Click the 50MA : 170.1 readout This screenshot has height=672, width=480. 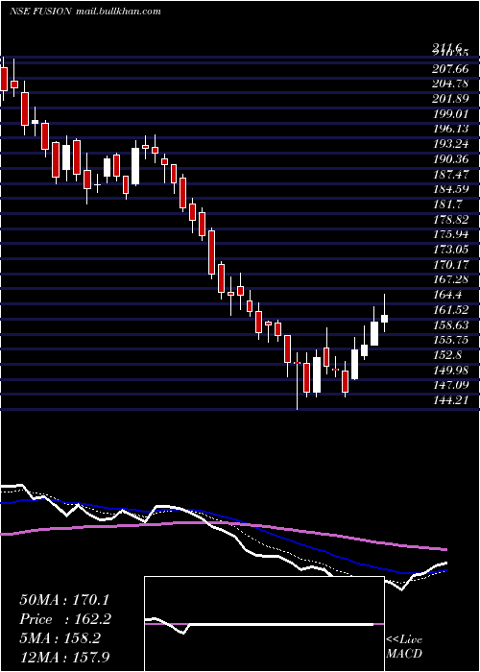point(65,600)
